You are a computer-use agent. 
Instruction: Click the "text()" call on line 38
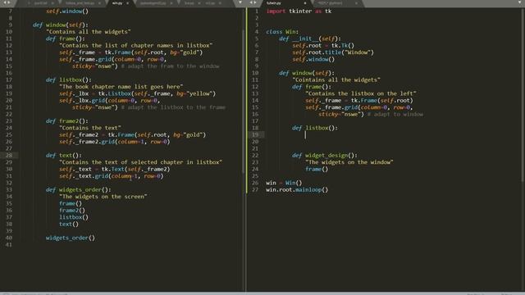click(x=69, y=224)
